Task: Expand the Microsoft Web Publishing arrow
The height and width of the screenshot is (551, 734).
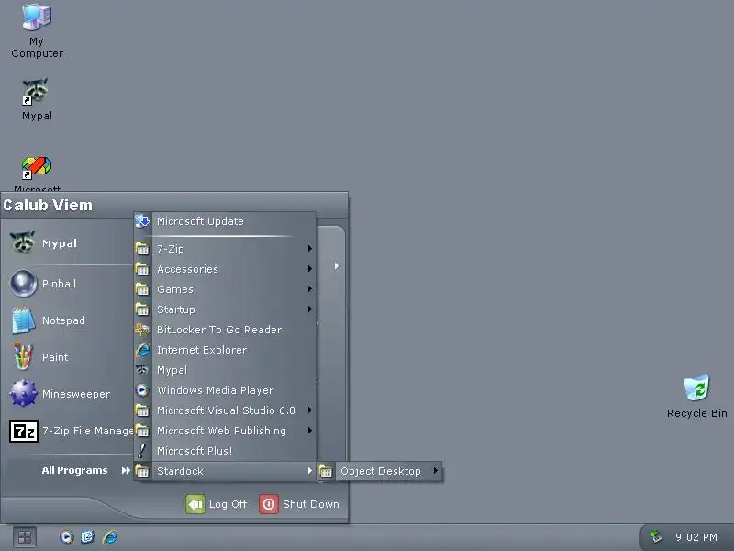Action: [309, 430]
